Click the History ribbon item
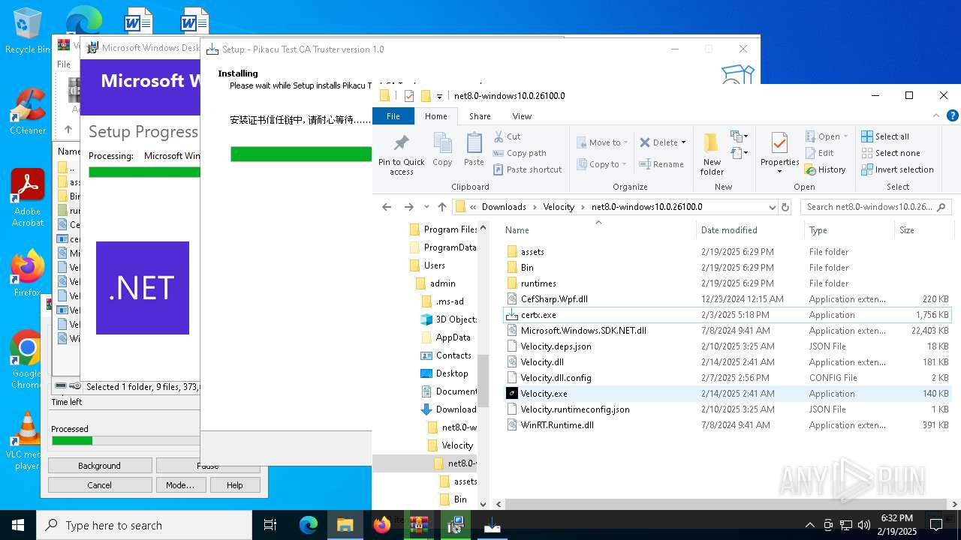This screenshot has width=961, height=540. [x=825, y=169]
